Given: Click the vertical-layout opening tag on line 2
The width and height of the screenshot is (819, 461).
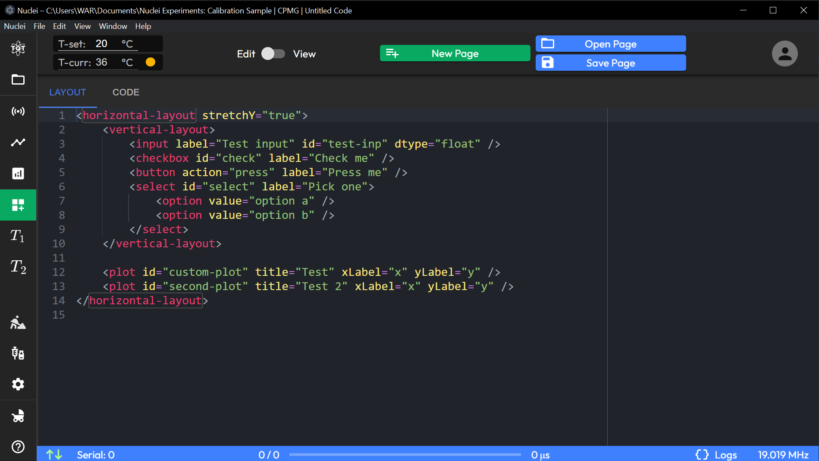Looking at the screenshot, I should pos(159,129).
